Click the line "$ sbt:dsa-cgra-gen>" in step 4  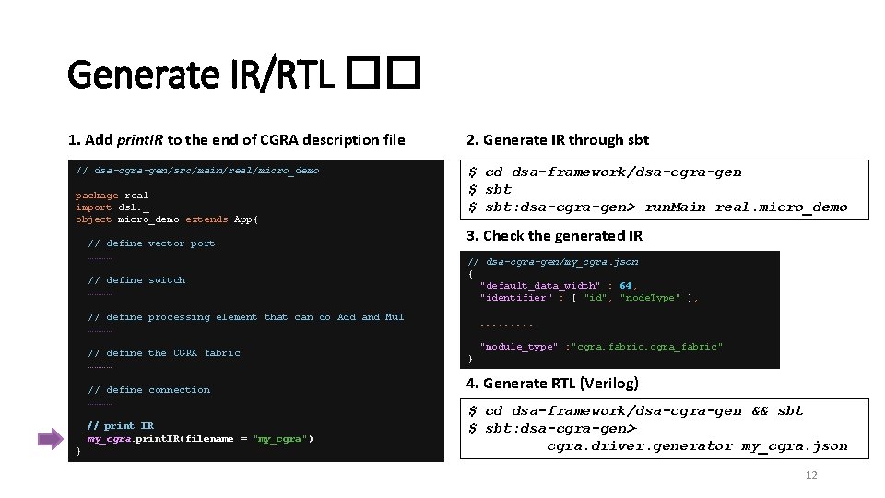point(552,429)
